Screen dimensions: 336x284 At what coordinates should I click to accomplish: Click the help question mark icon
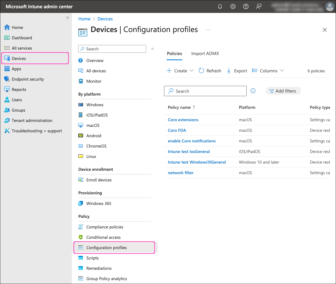click(x=246, y=6)
